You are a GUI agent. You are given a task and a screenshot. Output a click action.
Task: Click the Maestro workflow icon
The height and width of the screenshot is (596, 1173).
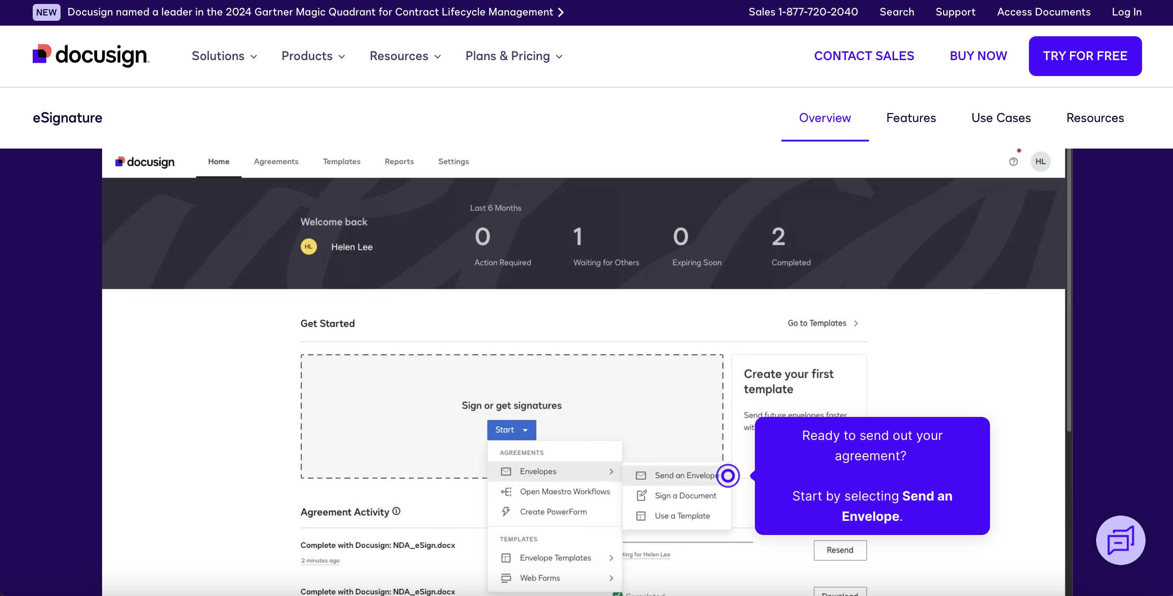coord(506,491)
